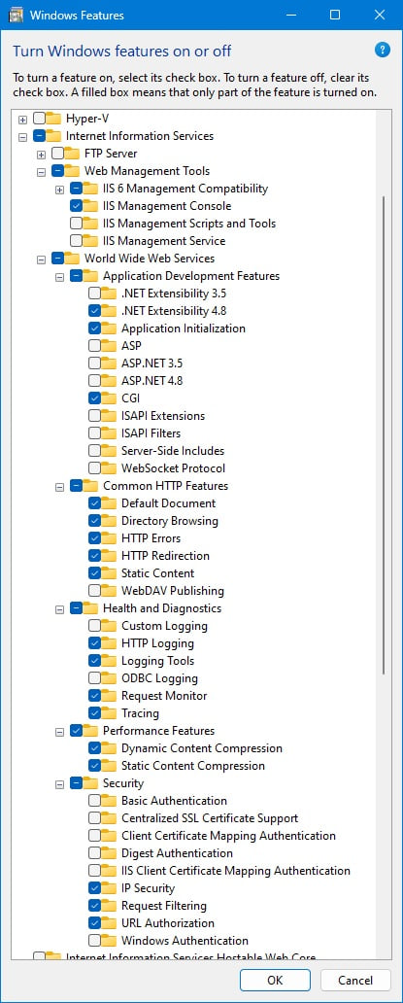Collapse World Wide Web Services node

pyautogui.click(x=42, y=259)
